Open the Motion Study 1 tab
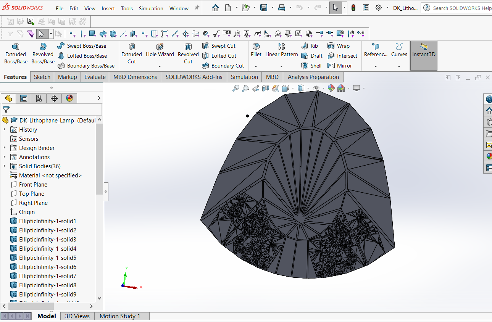 120,316
